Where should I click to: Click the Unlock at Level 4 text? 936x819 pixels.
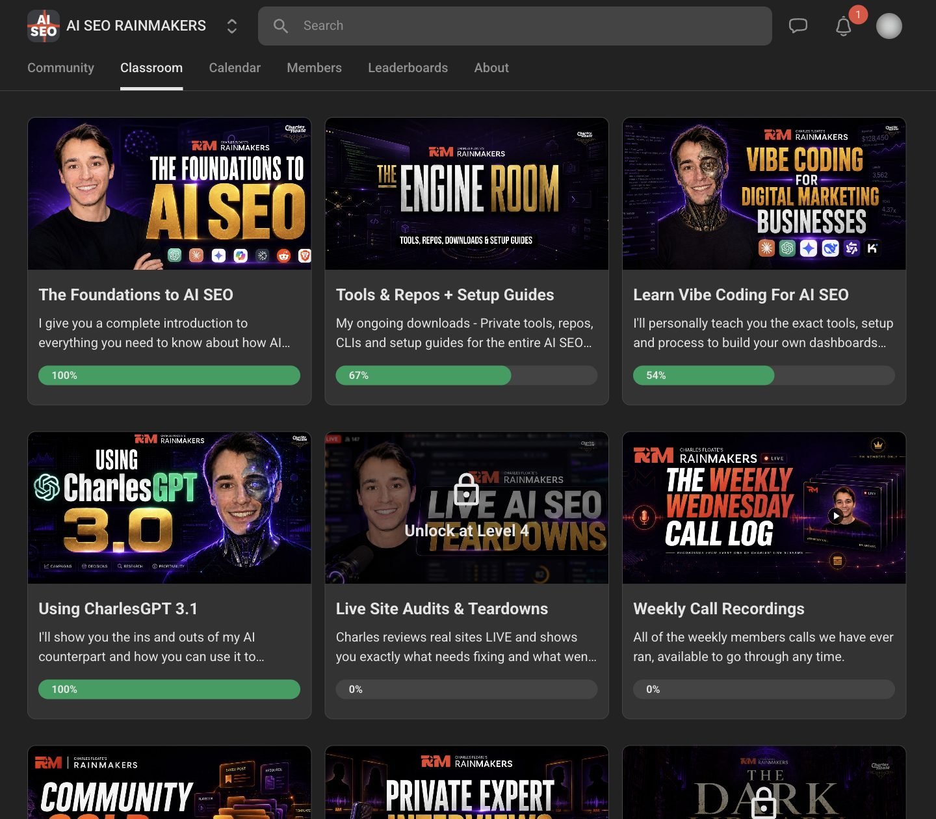point(467,530)
